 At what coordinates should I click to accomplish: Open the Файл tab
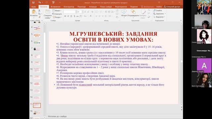click(x=34, y=7)
